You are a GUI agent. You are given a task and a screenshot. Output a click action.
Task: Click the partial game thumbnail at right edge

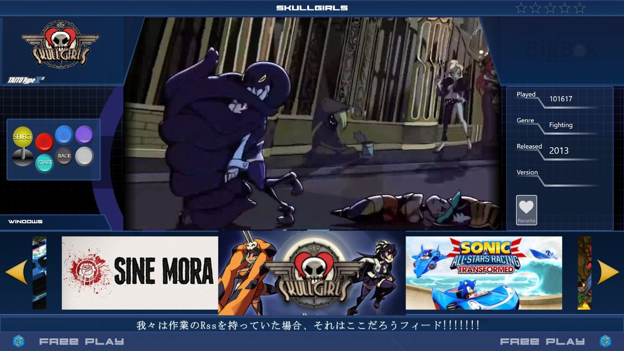click(585, 273)
